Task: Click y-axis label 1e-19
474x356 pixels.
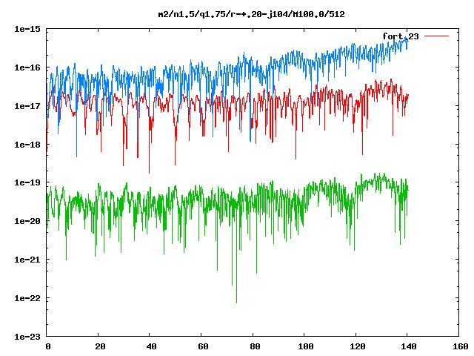Action: coord(27,182)
